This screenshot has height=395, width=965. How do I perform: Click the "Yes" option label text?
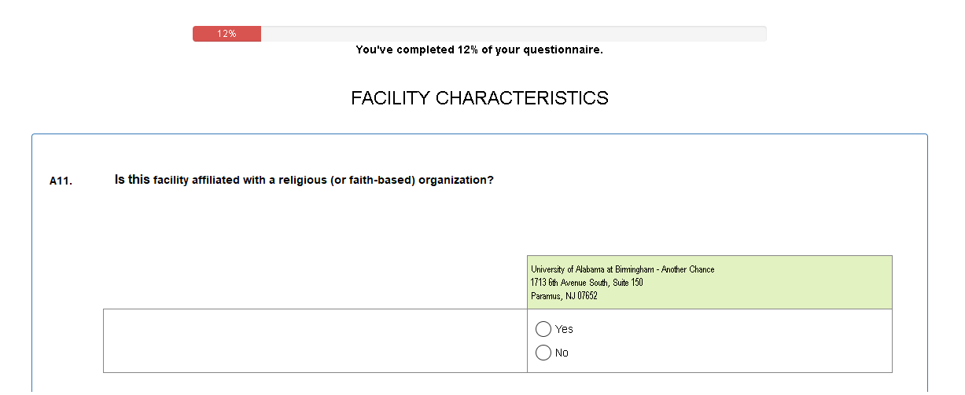pyautogui.click(x=564, y=329)
